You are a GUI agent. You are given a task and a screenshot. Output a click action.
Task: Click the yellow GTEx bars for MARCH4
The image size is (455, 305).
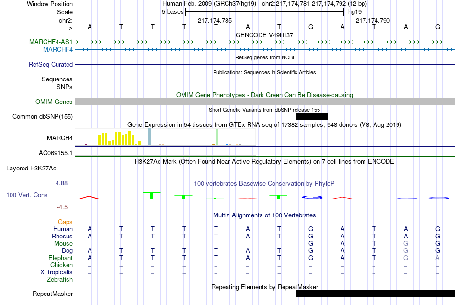point(119,138)
